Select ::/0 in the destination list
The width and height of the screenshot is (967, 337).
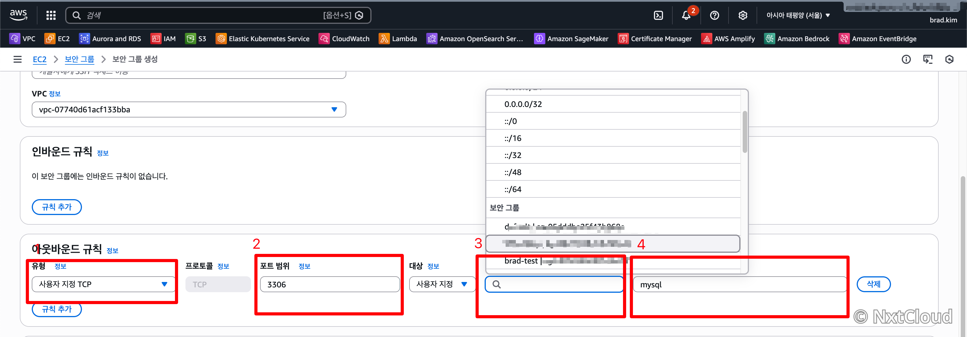pos(613,121)
